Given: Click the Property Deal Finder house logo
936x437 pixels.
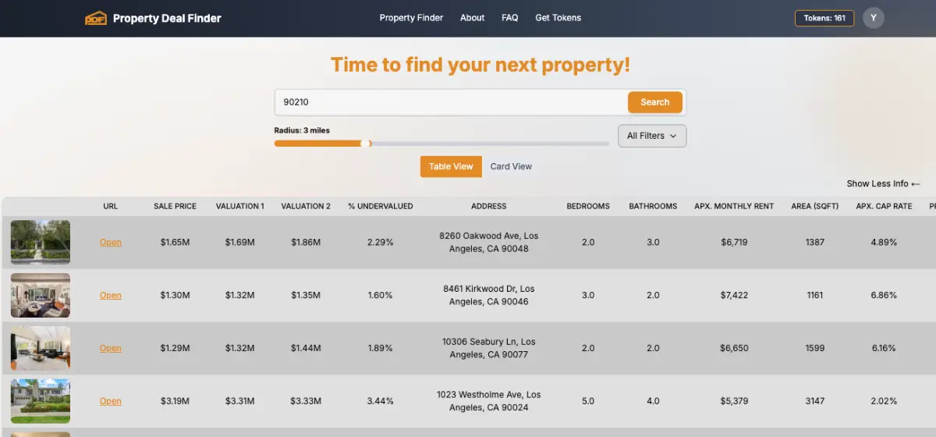Looking at the screenshot, I should coord(95,18).
